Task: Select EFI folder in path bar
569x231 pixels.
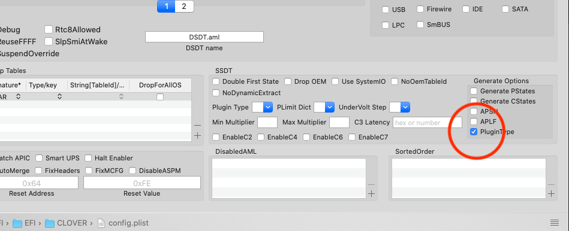Action: click(x=23, y=223)
